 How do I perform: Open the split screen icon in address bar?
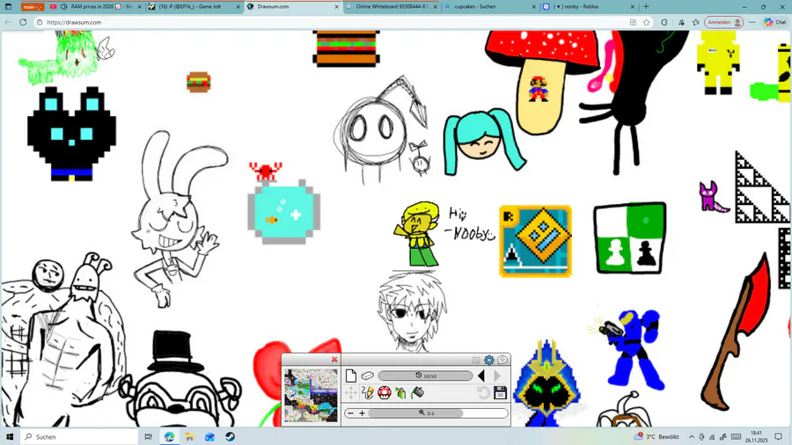click(x=633, y=22)
